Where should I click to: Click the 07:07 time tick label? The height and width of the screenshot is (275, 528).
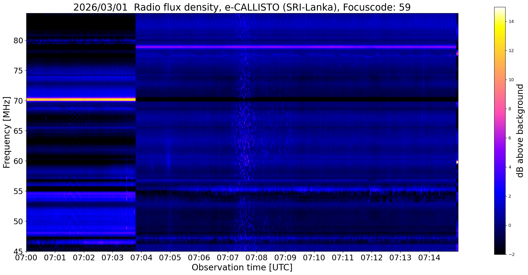[228, 258]
